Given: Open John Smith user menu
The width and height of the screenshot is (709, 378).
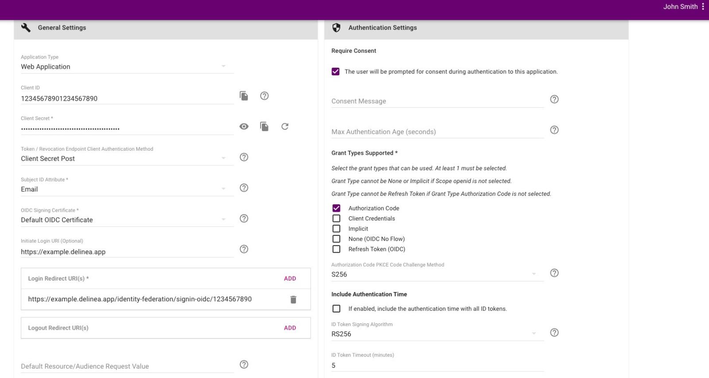Looking at the screenshot, I should tap(703, 7).
